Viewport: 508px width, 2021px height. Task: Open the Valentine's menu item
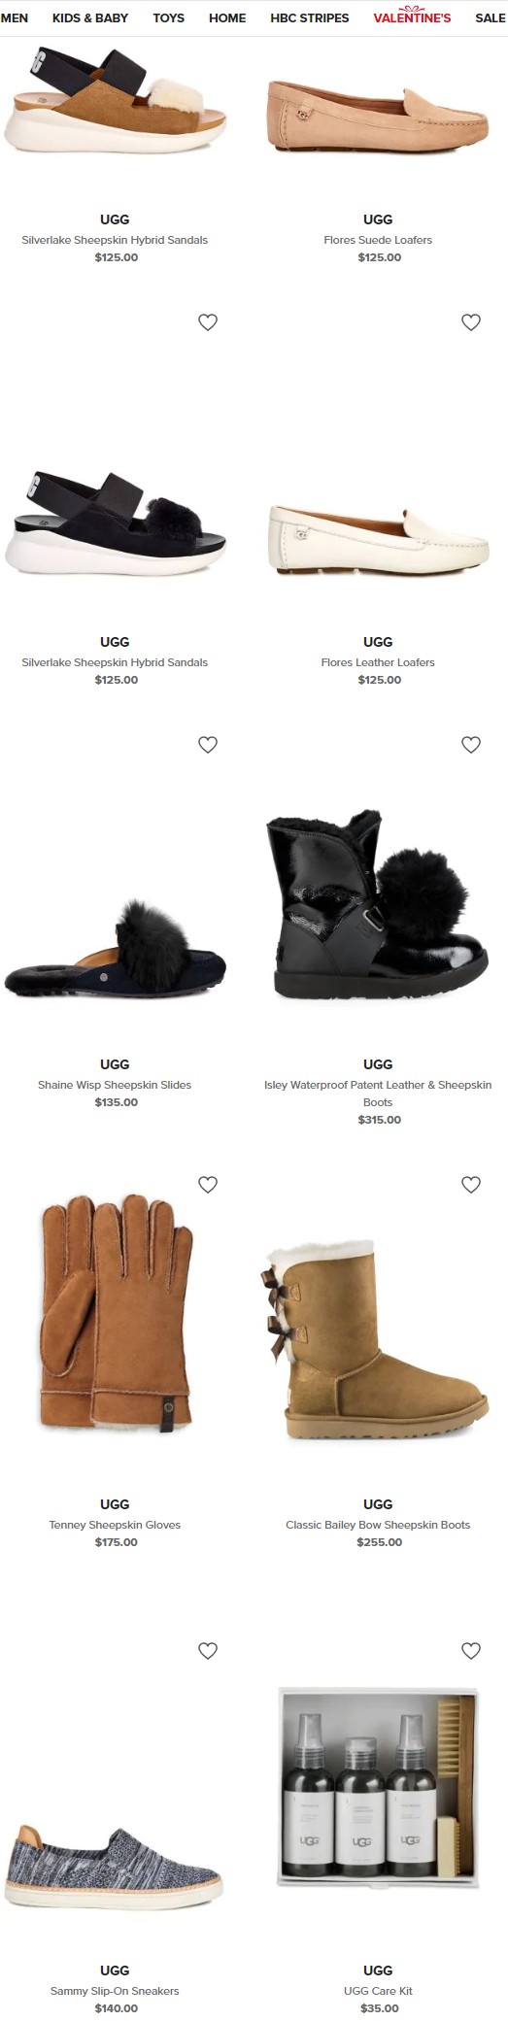(412, 17)
